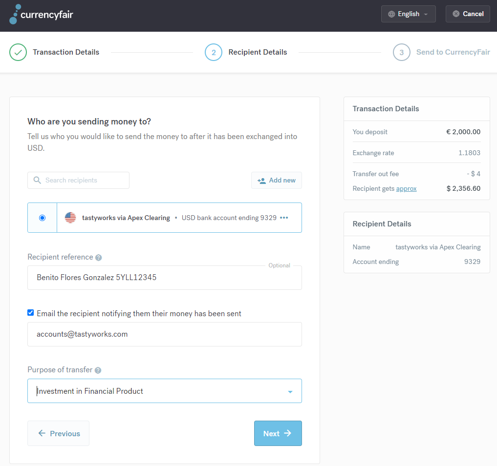Open the English language dropdown
Screen dimensions: 497x466
[x=408, y=14]
